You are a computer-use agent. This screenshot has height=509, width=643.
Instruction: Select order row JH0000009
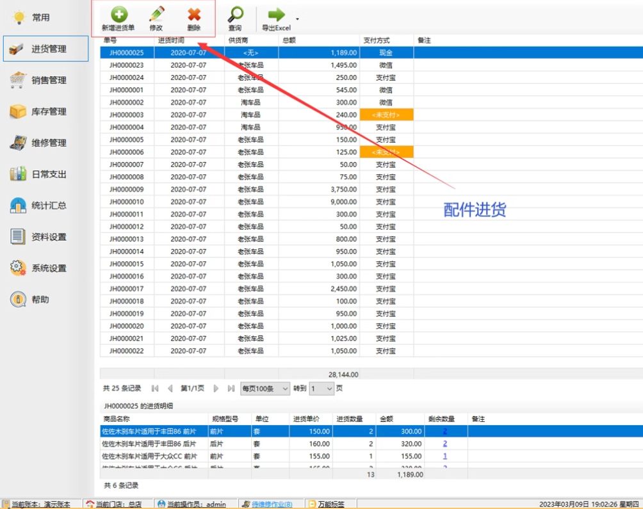pos(371,190)
